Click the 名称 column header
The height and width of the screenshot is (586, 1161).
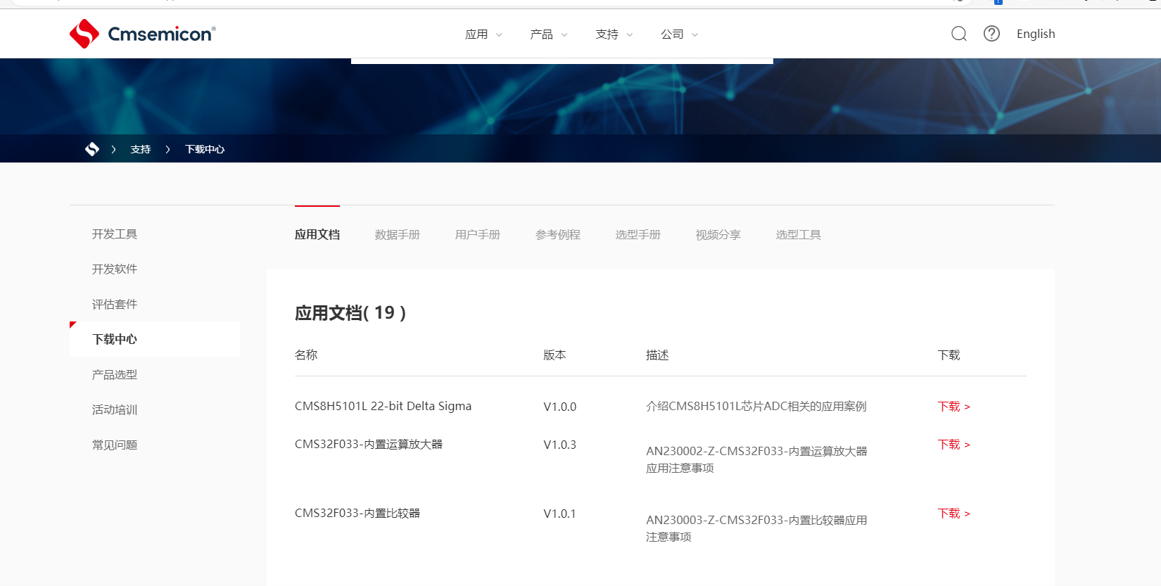point(306,355)
